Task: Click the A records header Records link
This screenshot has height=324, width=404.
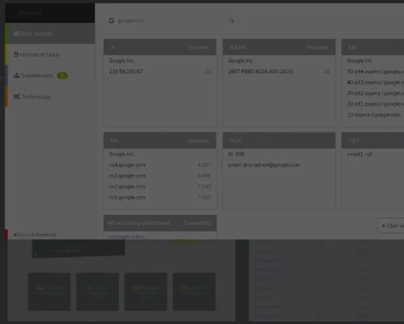Action: point(199,48)
